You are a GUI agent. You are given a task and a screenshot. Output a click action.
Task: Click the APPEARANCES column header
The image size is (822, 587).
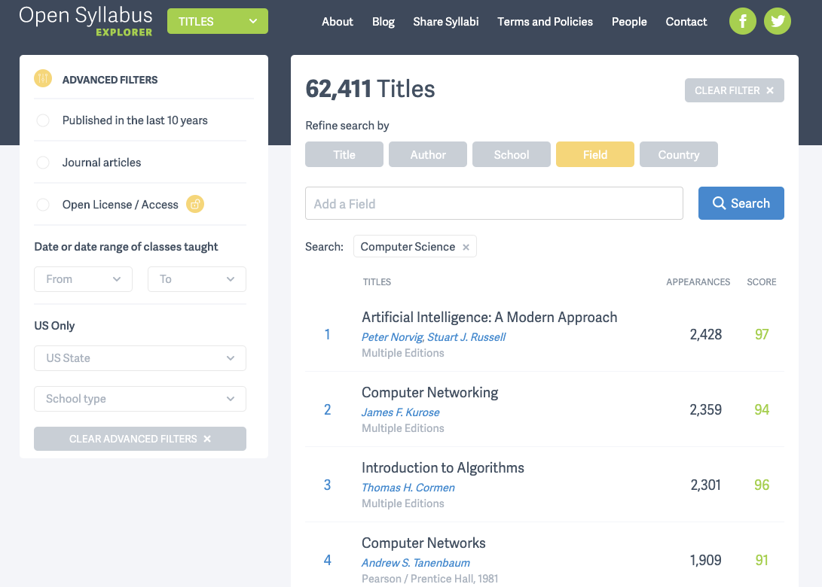point(698,281)
